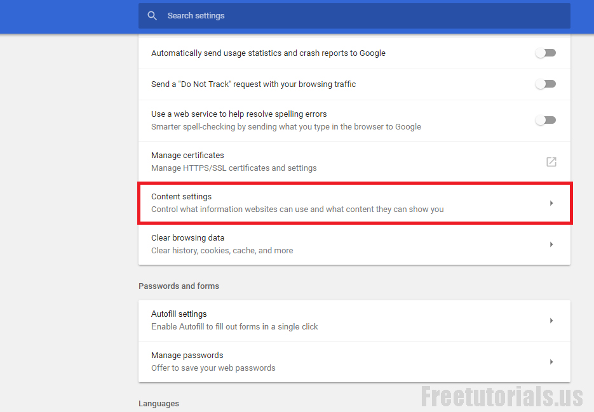Click the Autofill settings label
The width and height of the screenshot is (594, 412).
coord(179,314)
